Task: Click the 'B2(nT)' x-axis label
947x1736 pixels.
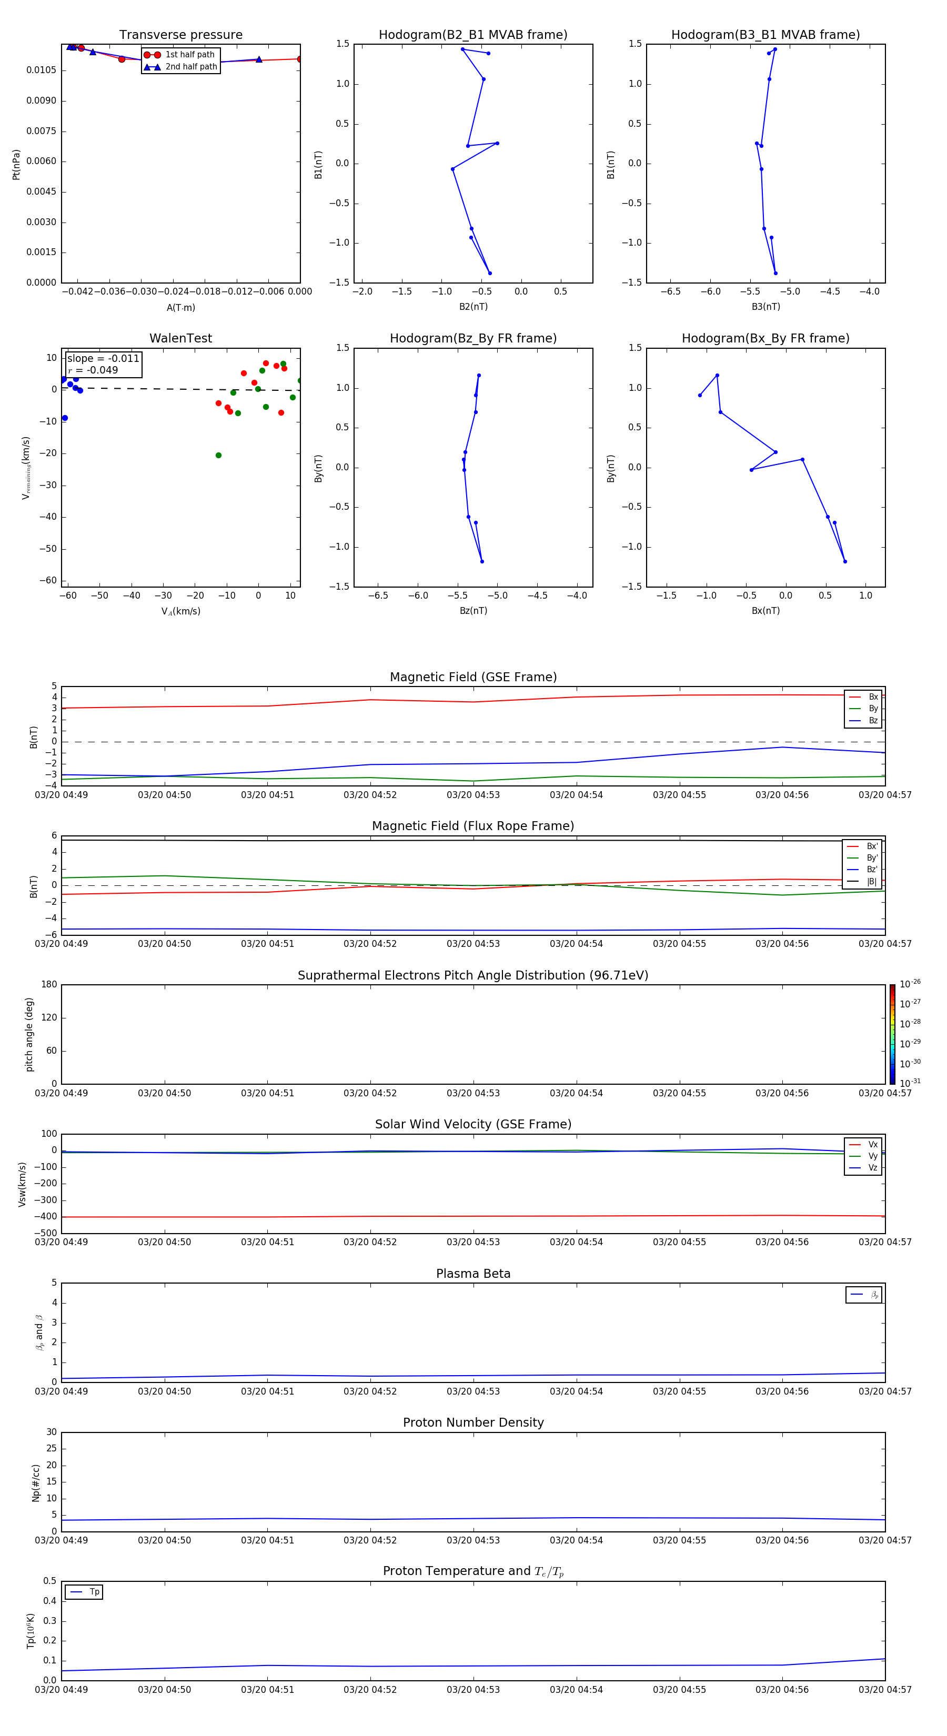Action: click(473, 307)
